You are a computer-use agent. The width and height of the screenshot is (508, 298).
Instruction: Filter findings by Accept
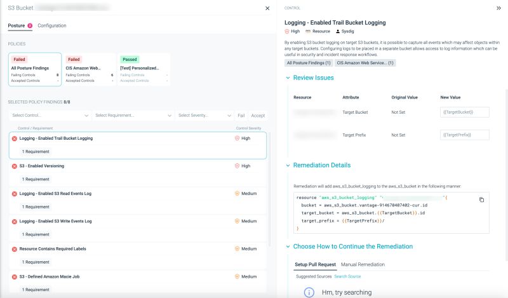pos(258,116)
